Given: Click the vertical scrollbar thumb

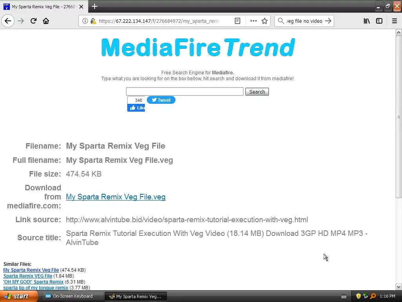Looking at the screenshot, I should (x=398, y=117).
